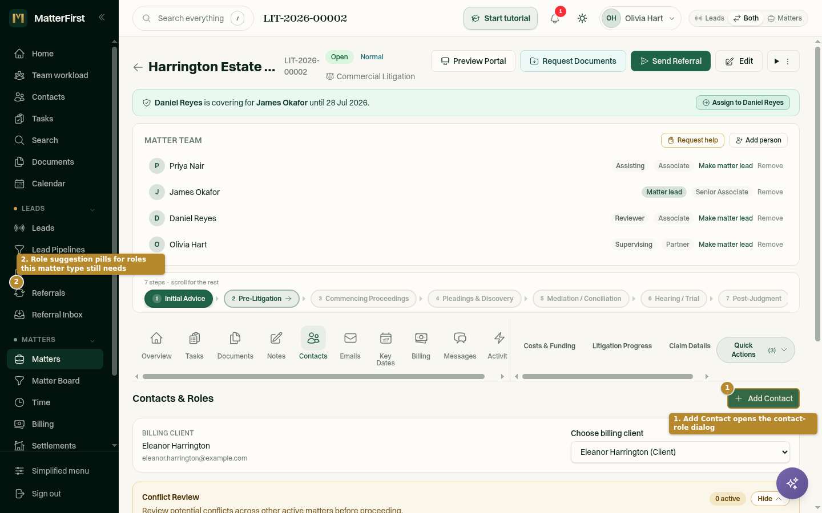
Task: Click the Add Contact button
Action: pos(763,398)
